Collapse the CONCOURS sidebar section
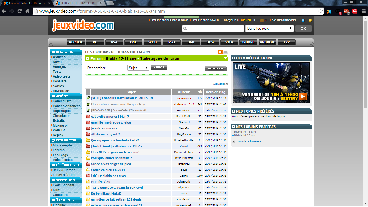Viewport: 368px width, 207px height. point(53,180)
